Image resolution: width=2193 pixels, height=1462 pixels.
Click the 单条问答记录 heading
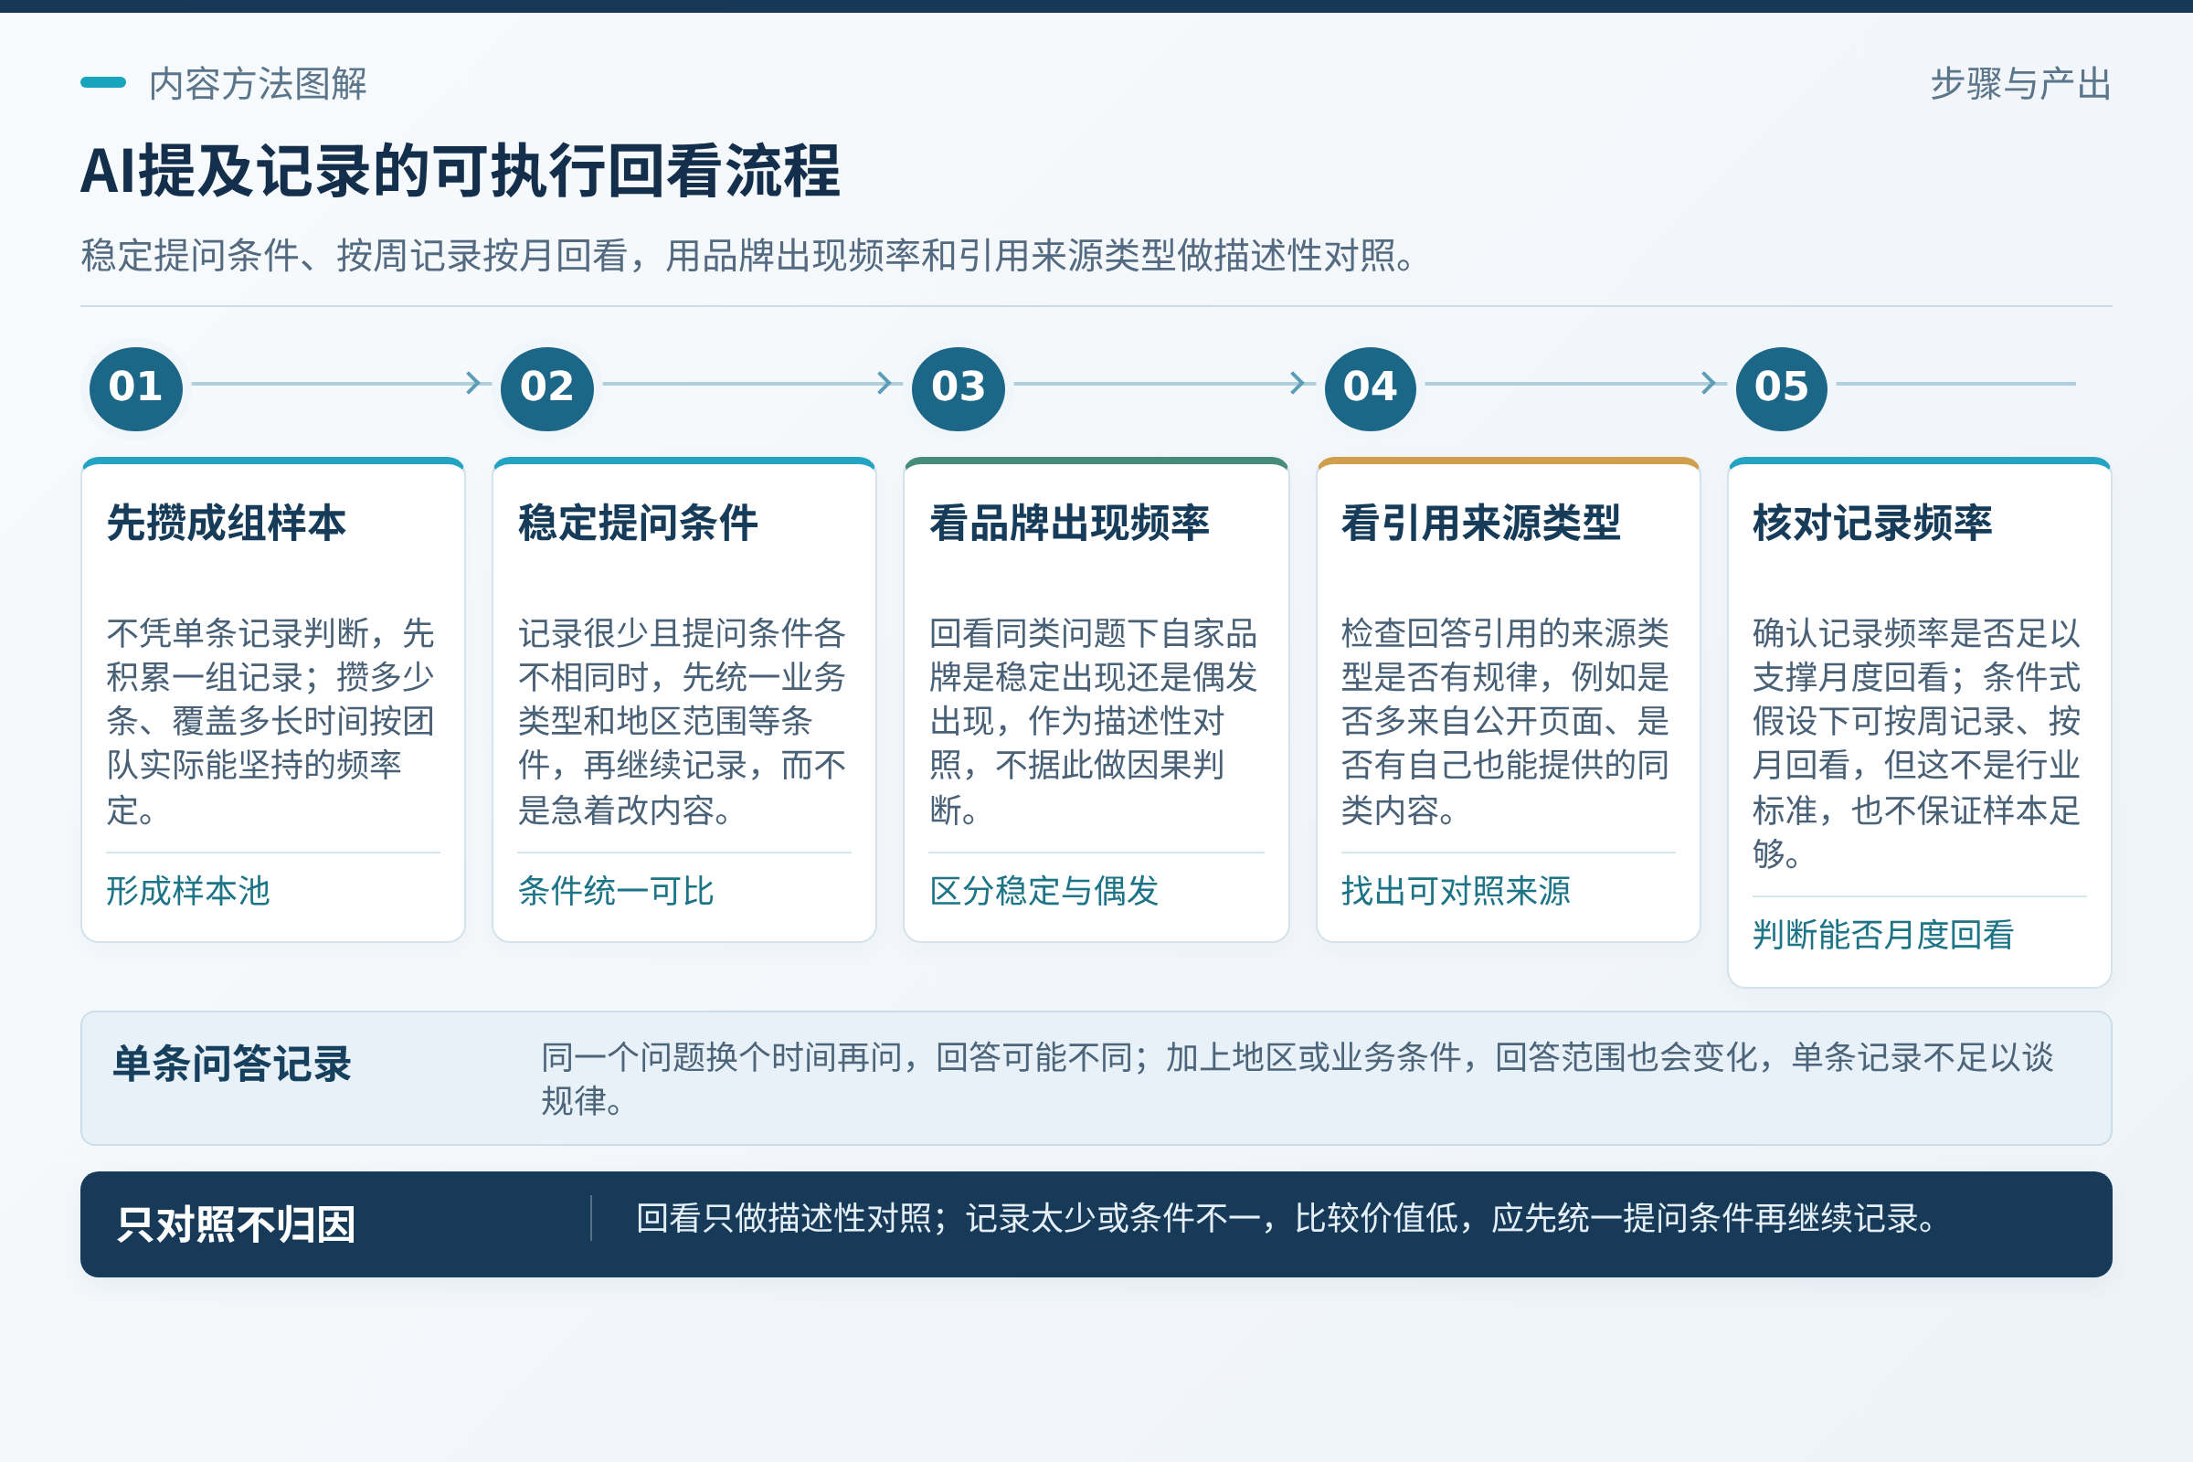tap(232, 1064)
